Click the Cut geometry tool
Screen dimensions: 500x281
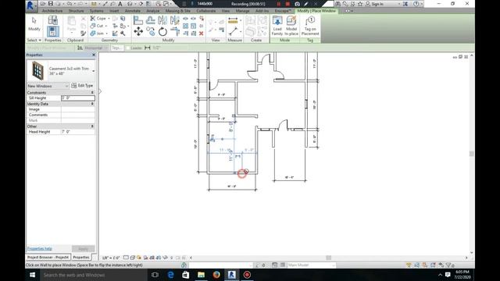97,26
